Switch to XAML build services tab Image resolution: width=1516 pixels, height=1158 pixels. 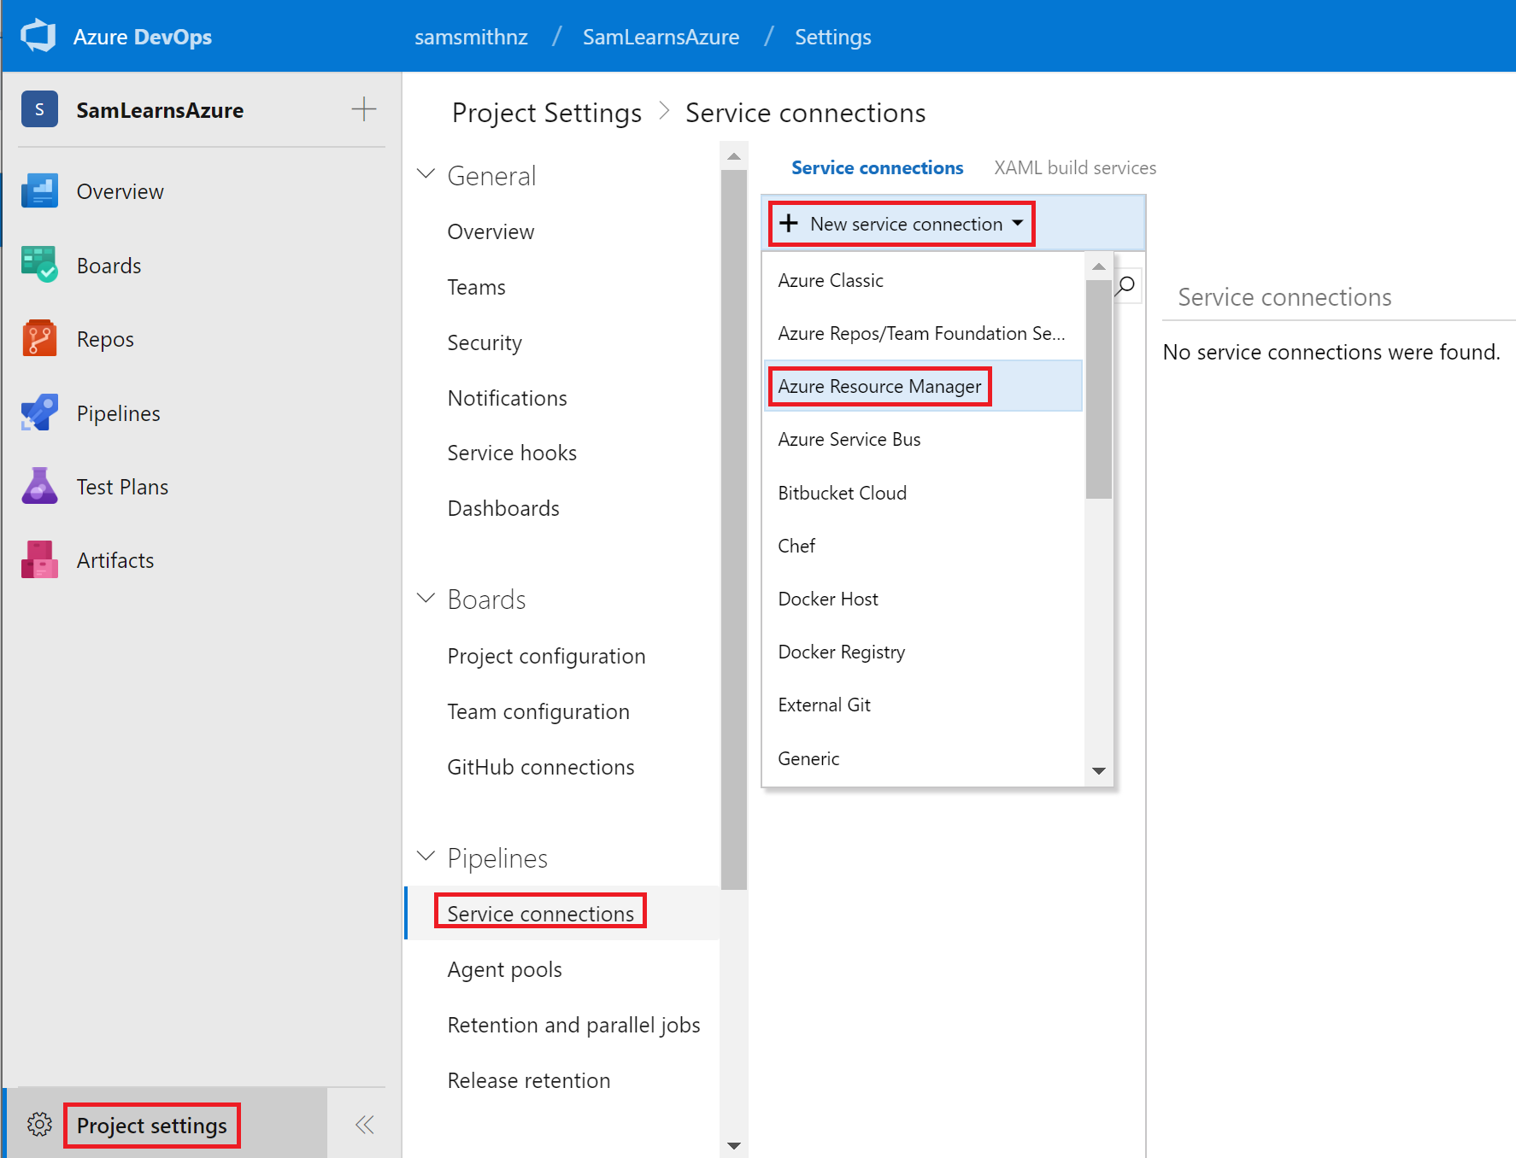pyautogui.click(x=1074, y=168)
